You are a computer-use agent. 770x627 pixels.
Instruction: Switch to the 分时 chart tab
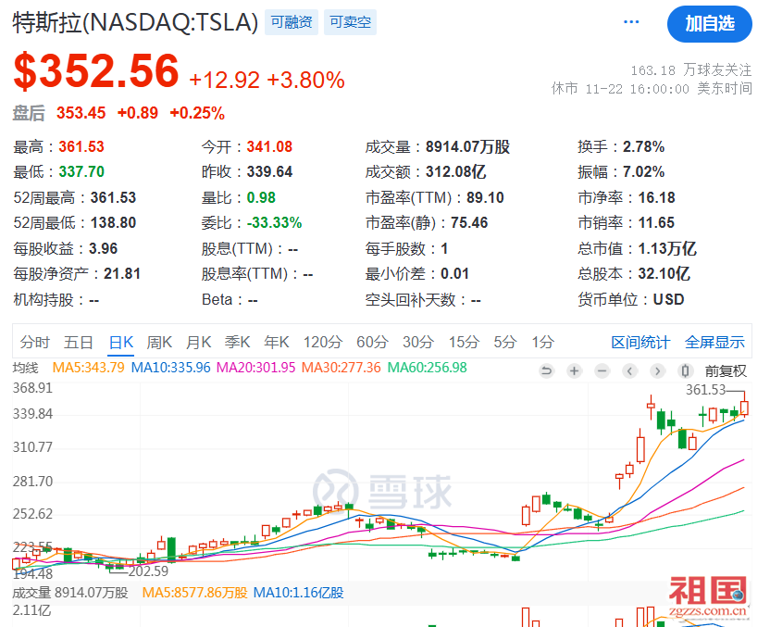point(35,342)
